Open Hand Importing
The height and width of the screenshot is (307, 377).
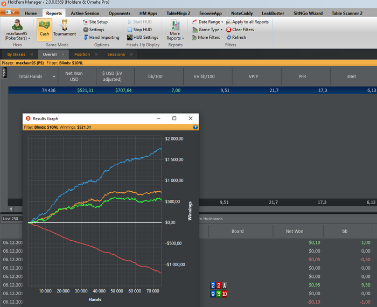click(101, 37)
